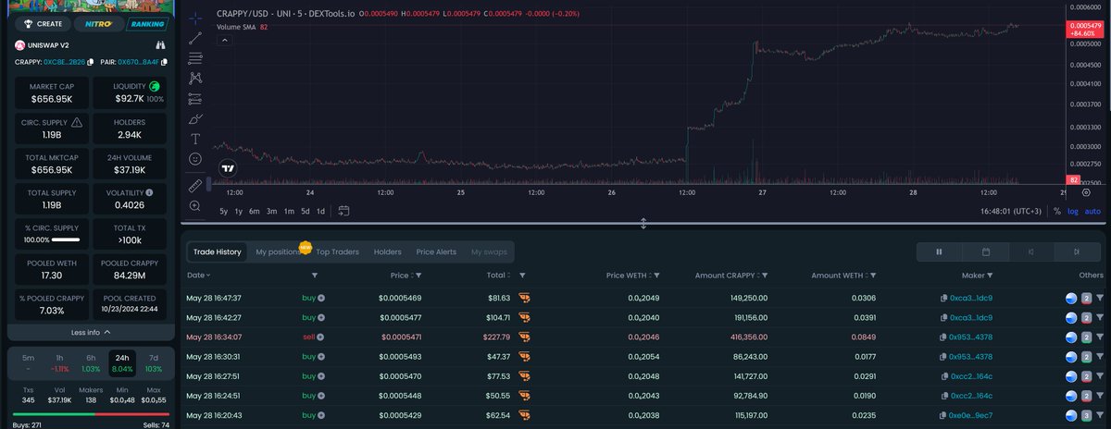
Task: Copy the CRAPPY contract address
Action: coord(92,62)
